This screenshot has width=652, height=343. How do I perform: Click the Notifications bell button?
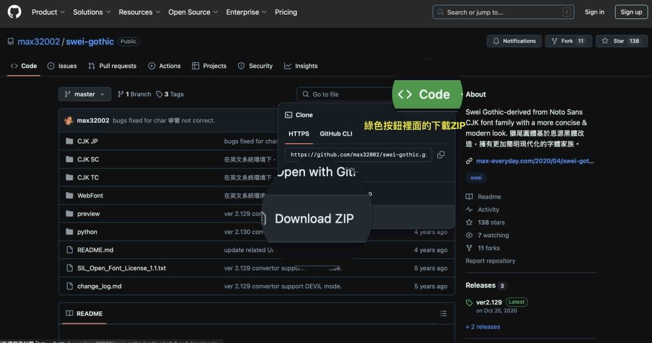click(514, 41)
